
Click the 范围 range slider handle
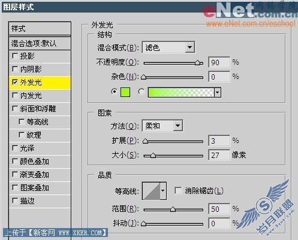173,209
